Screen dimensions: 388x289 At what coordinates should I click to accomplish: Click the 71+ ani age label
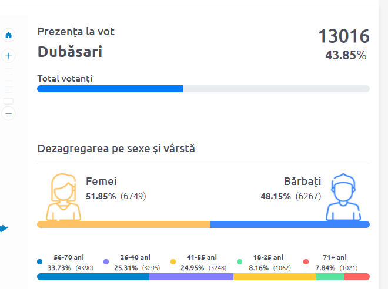pos(335,257)
